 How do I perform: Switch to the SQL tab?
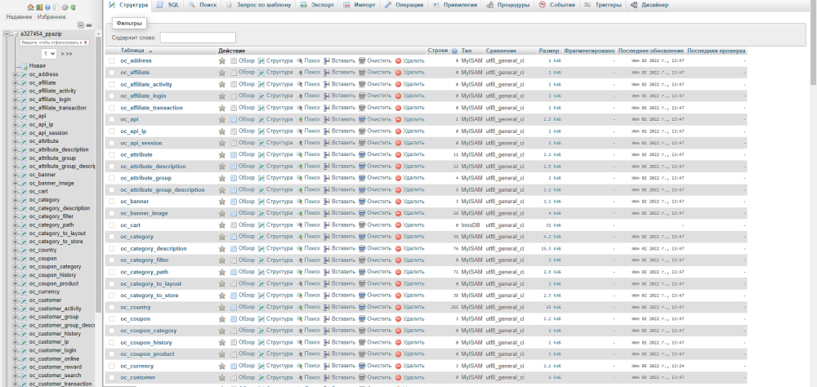169,5
